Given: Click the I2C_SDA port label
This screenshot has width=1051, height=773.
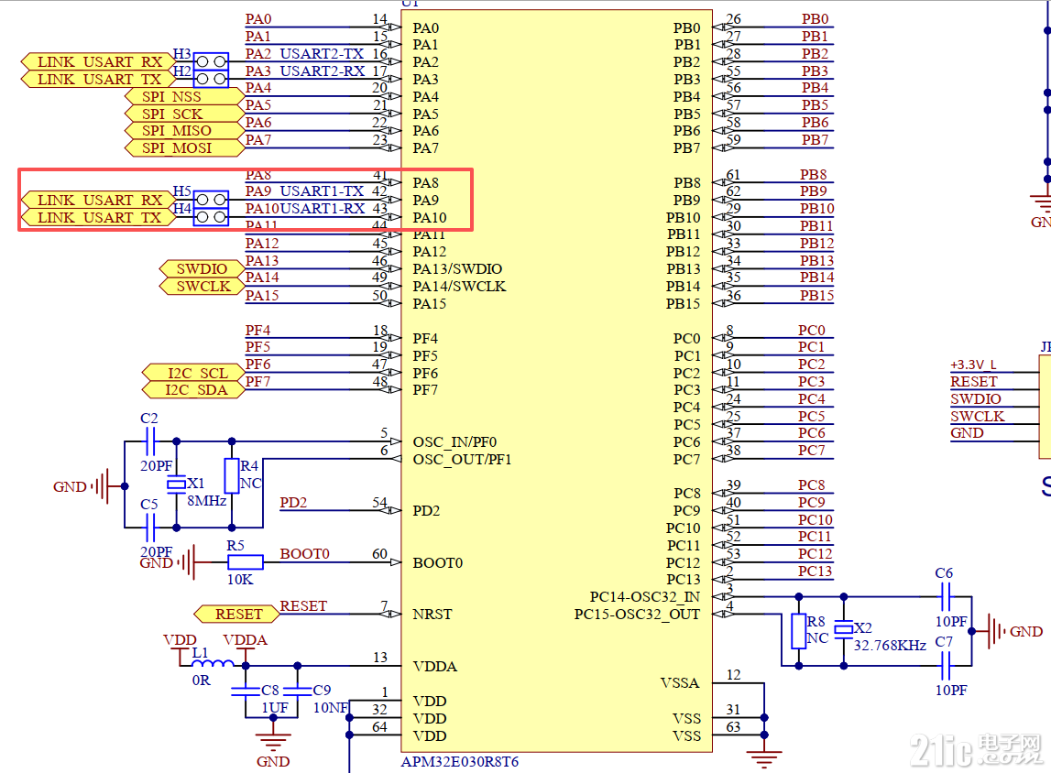Looking at the screenshot, I should coord(193,390).
